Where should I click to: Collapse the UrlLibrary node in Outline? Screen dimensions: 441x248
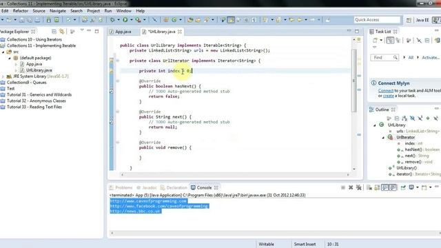pos(375,125)
